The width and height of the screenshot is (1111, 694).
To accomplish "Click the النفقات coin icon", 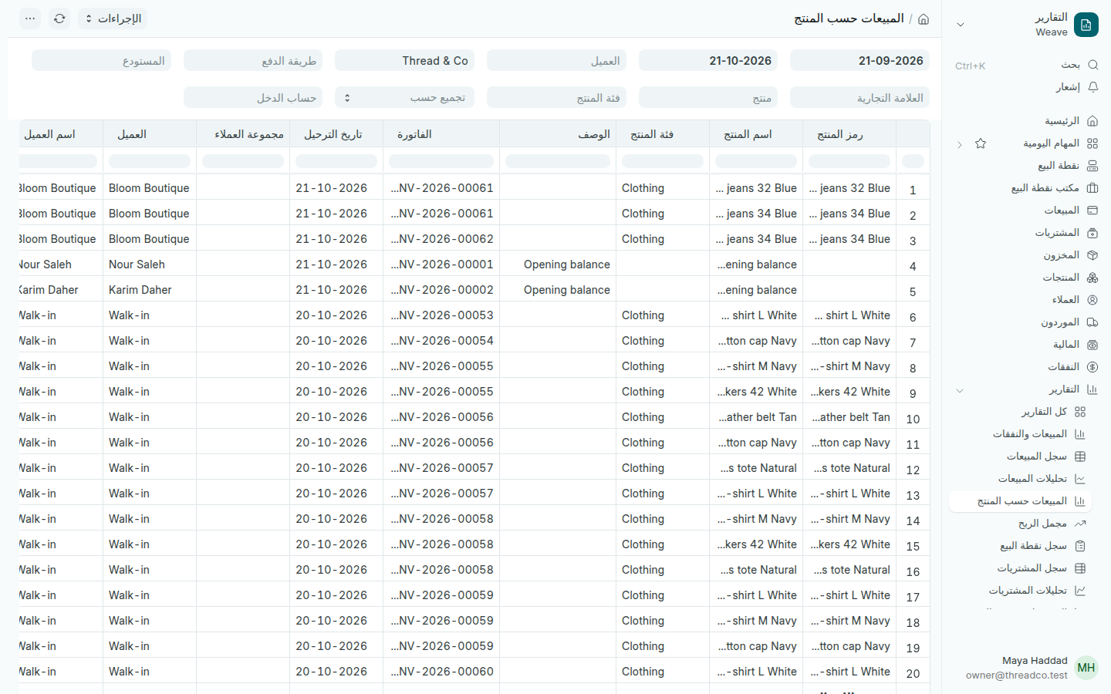I will (1092, 367).
